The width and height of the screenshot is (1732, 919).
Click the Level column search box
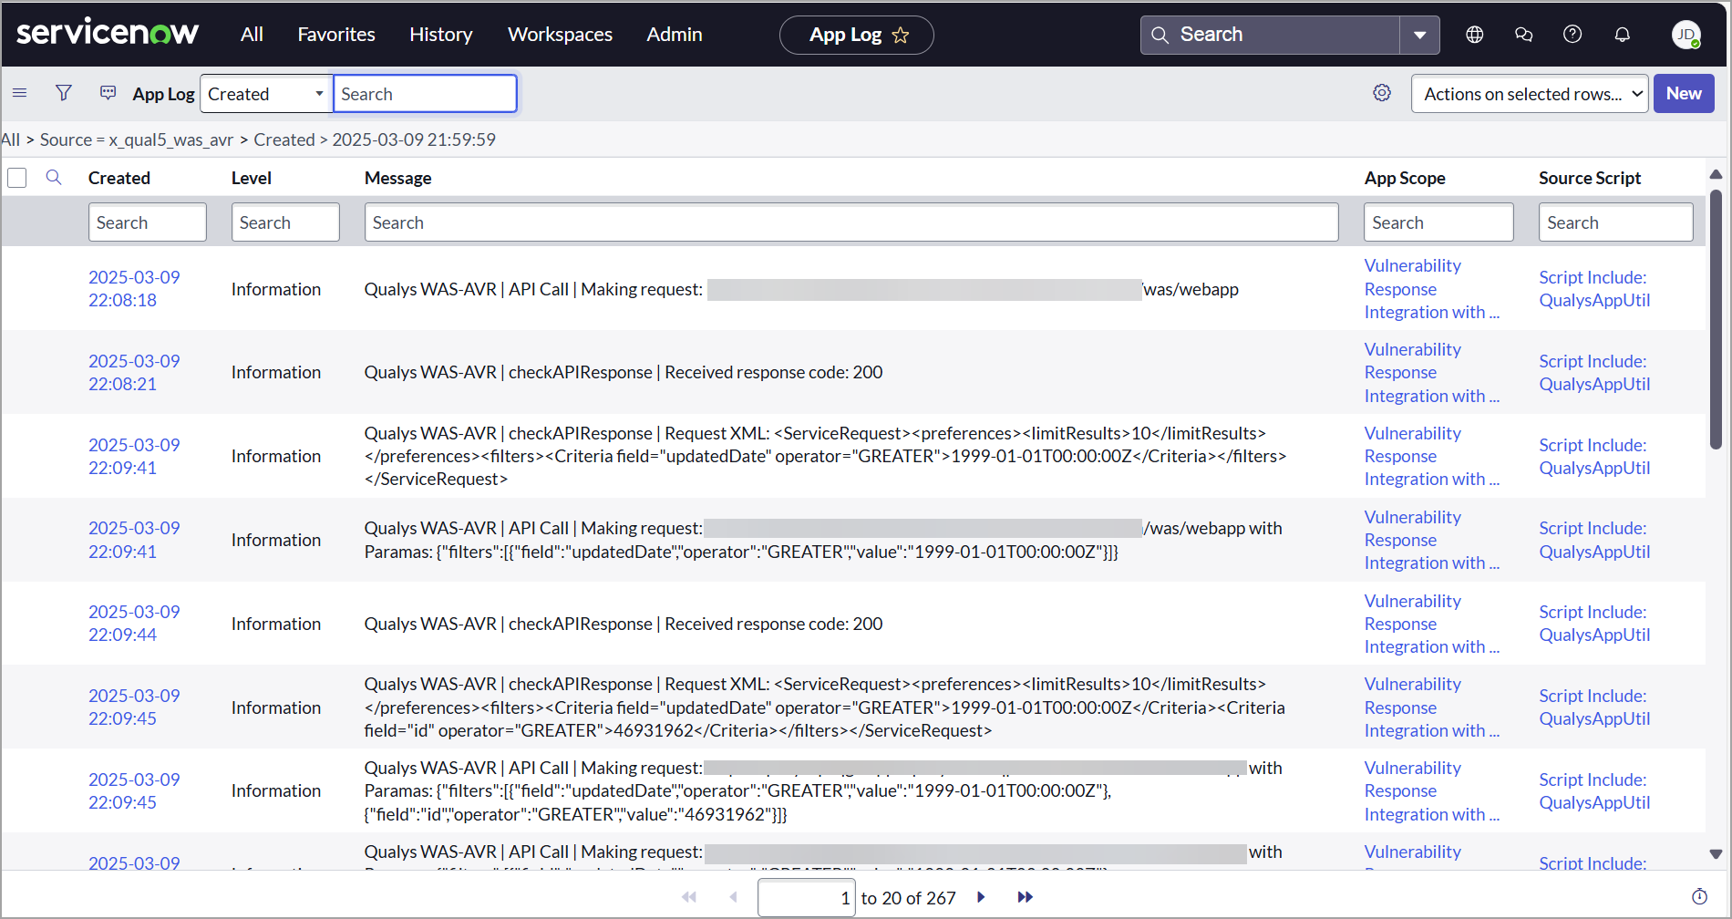[285, 222]
